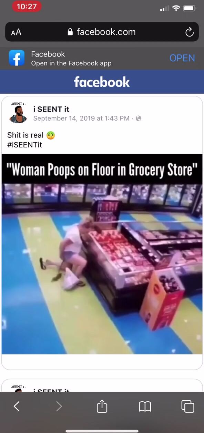Tap the Facebook app icon in banner
Image resolution: width=204 pixels, height=433 pixels.
click(17, 58)
